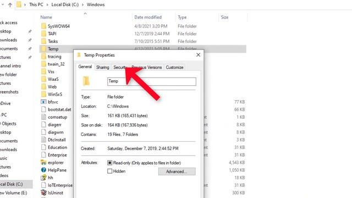This screenshot has width=352, height=198.
Task: Click the Advanced... button
Action: pos(177,172)
